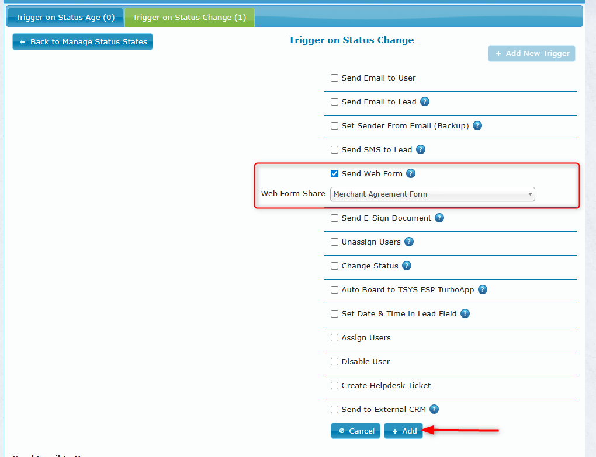
Task: Check the Disable User option
Action: coord(335,361)
